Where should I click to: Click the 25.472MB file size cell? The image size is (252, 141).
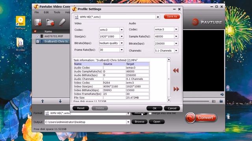[x=137, y=98]
